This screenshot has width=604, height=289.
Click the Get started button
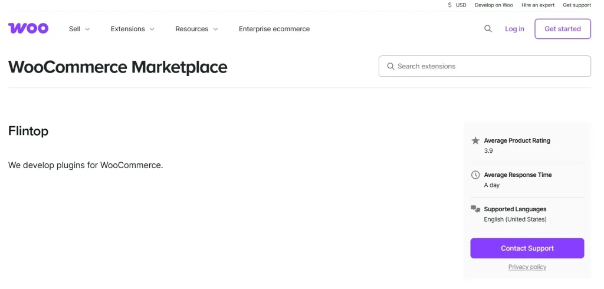[x=562, y=29]
